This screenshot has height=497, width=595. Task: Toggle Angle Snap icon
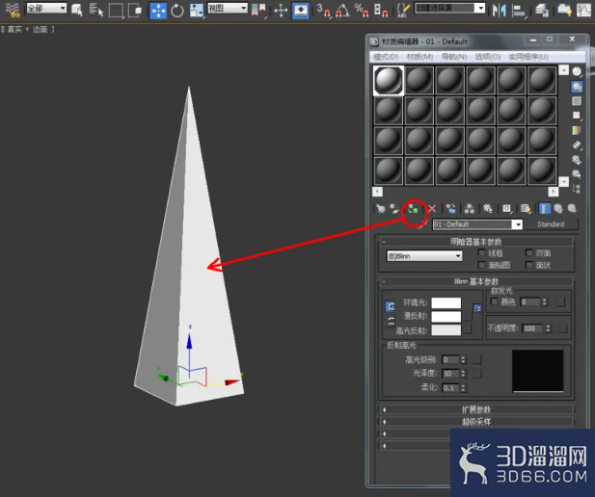pyautogui.click(x=342, y=11)
